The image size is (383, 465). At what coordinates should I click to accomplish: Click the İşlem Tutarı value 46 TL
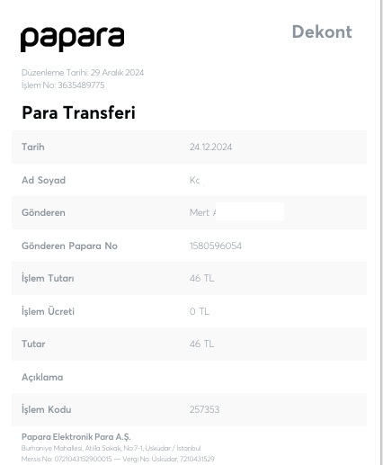(201, 278)
